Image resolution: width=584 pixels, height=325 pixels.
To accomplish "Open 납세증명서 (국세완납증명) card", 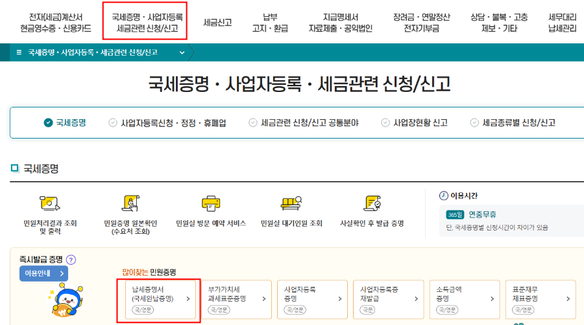I will pyautogui.click(x=160, y=299).
